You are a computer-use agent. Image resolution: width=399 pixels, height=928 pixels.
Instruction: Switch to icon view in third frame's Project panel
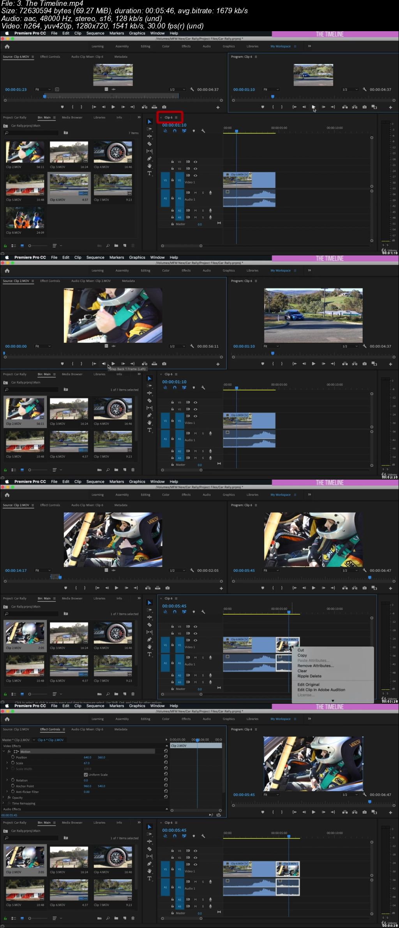pyautogui.click(x=22, y=694)
